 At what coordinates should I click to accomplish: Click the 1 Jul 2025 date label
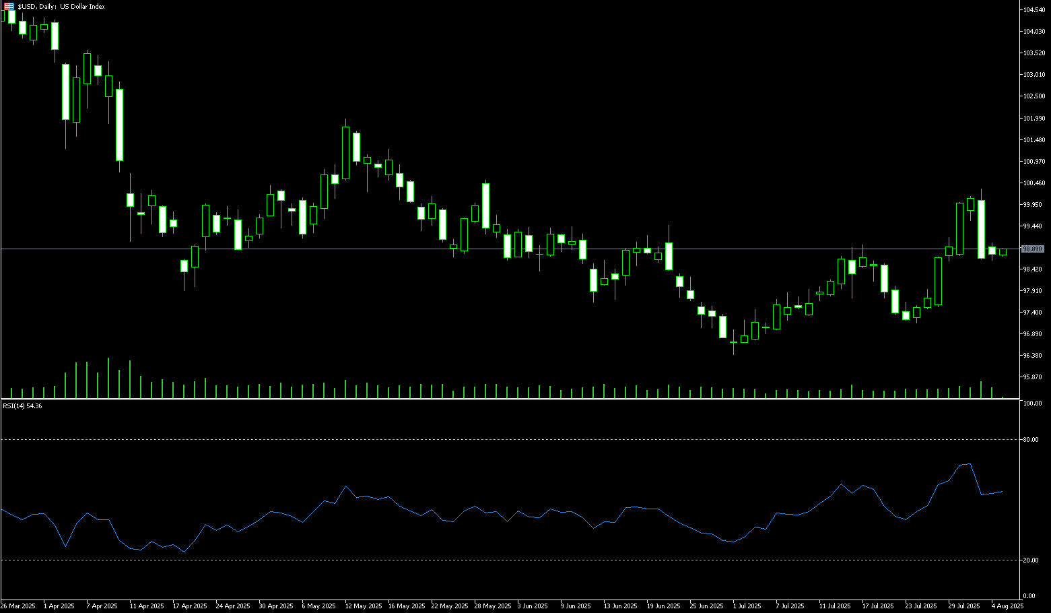point(747,606)
